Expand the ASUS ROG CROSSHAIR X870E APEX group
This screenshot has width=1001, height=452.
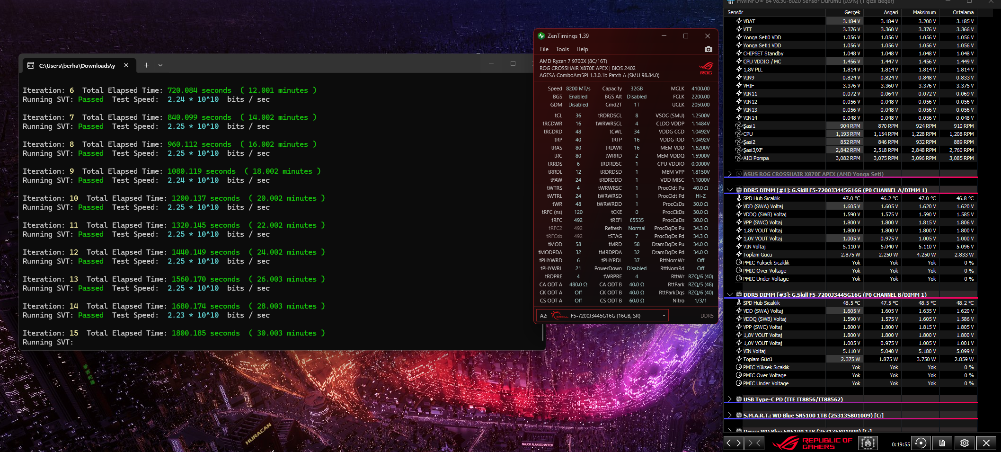730,174
